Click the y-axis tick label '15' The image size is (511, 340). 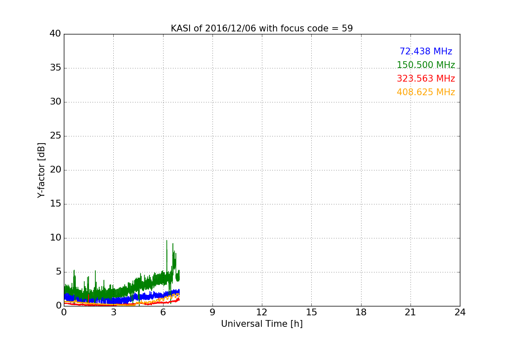pyautogui.click(x=55, y=204)
